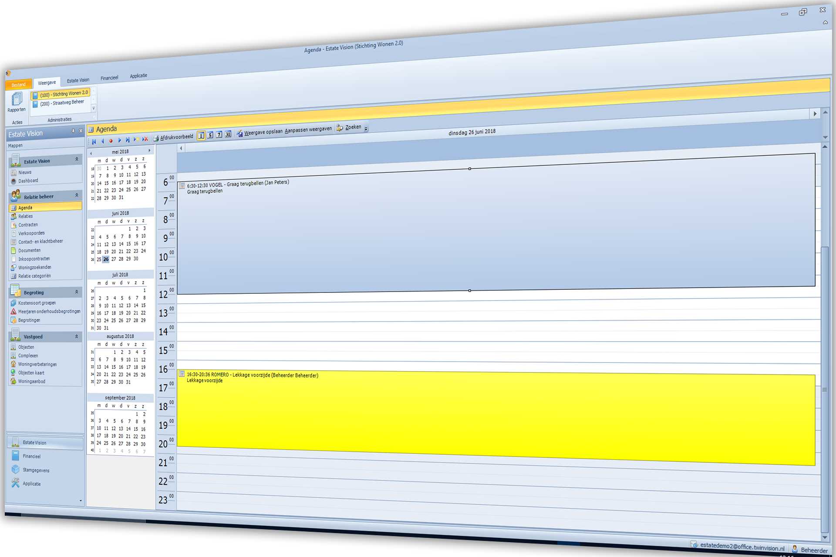Viewport: 836px width, 557px height.
Task: Switch to 31-day month view
Action: coord(228,134)
